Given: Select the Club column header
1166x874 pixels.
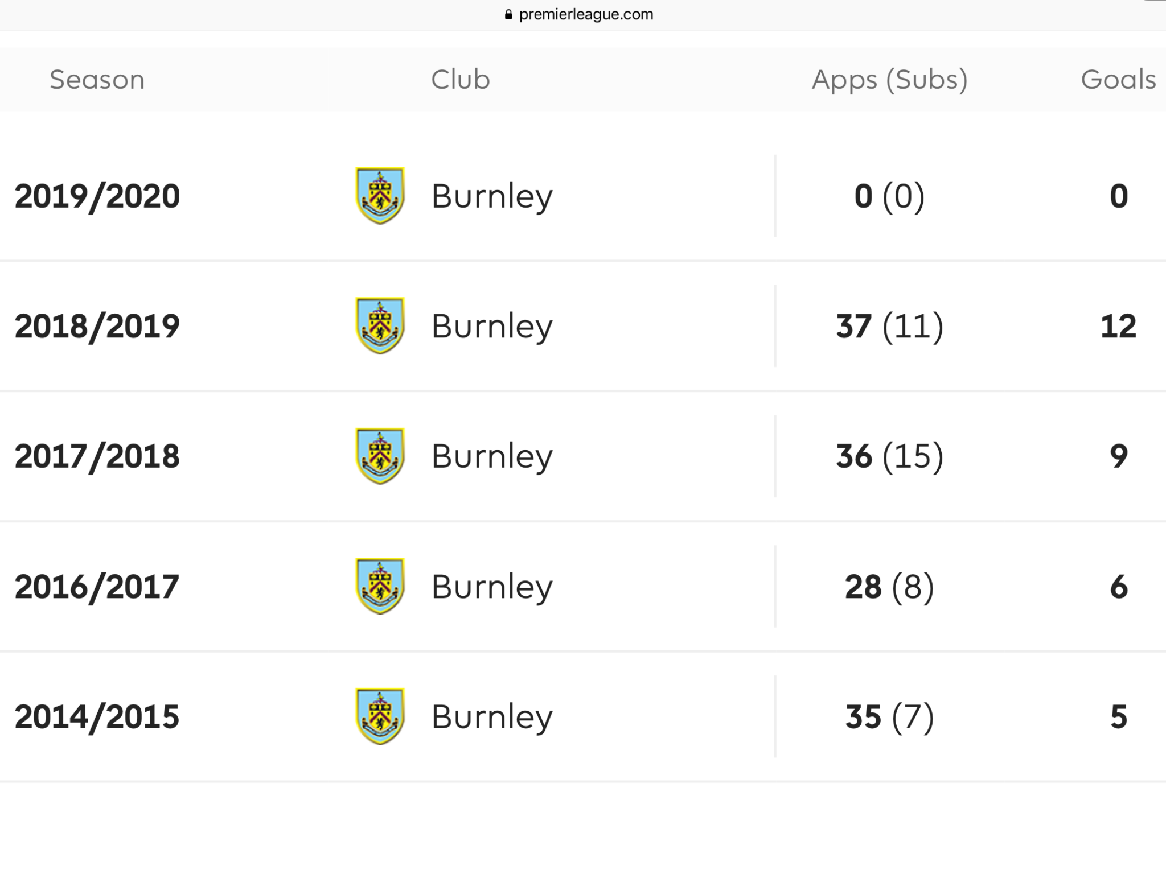Looking at the screenshot, I should 460,80.
